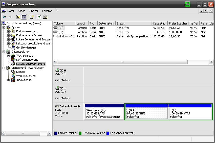Expand the Wechselmedien node
Viewport: 215px width, 143px height.
click(9, 56)
